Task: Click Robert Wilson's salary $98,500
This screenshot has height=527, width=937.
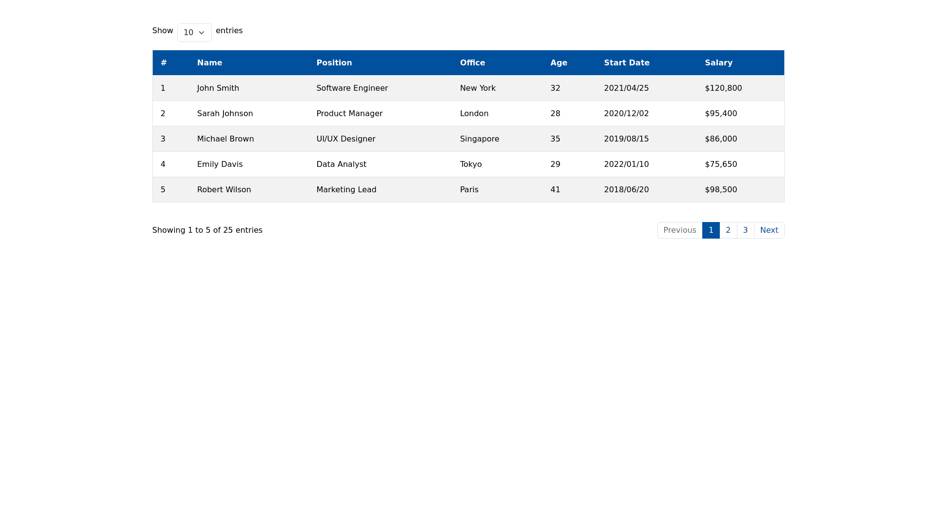Action: [721, 190]
